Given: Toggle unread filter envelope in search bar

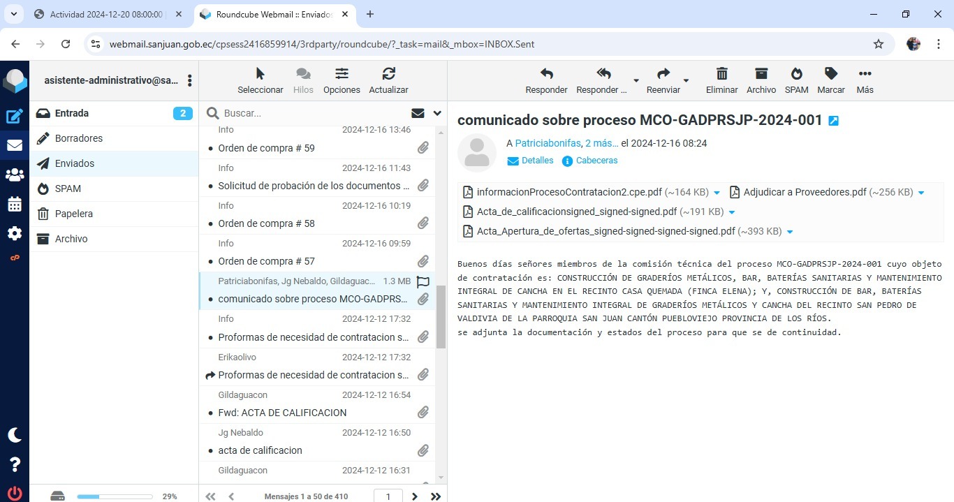Looking at the screenshot, I should pyautogui.click(x=418, y=113).
